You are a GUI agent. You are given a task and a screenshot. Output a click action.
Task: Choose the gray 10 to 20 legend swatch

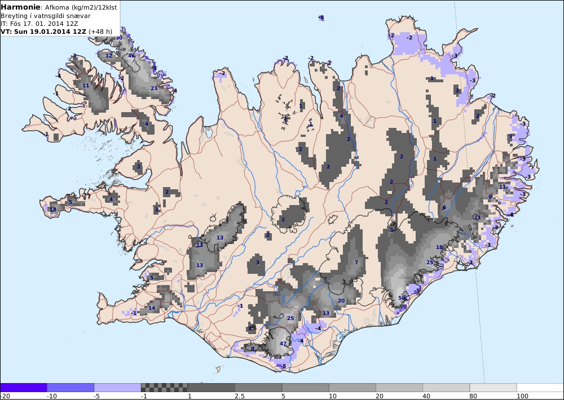point(352,388)
